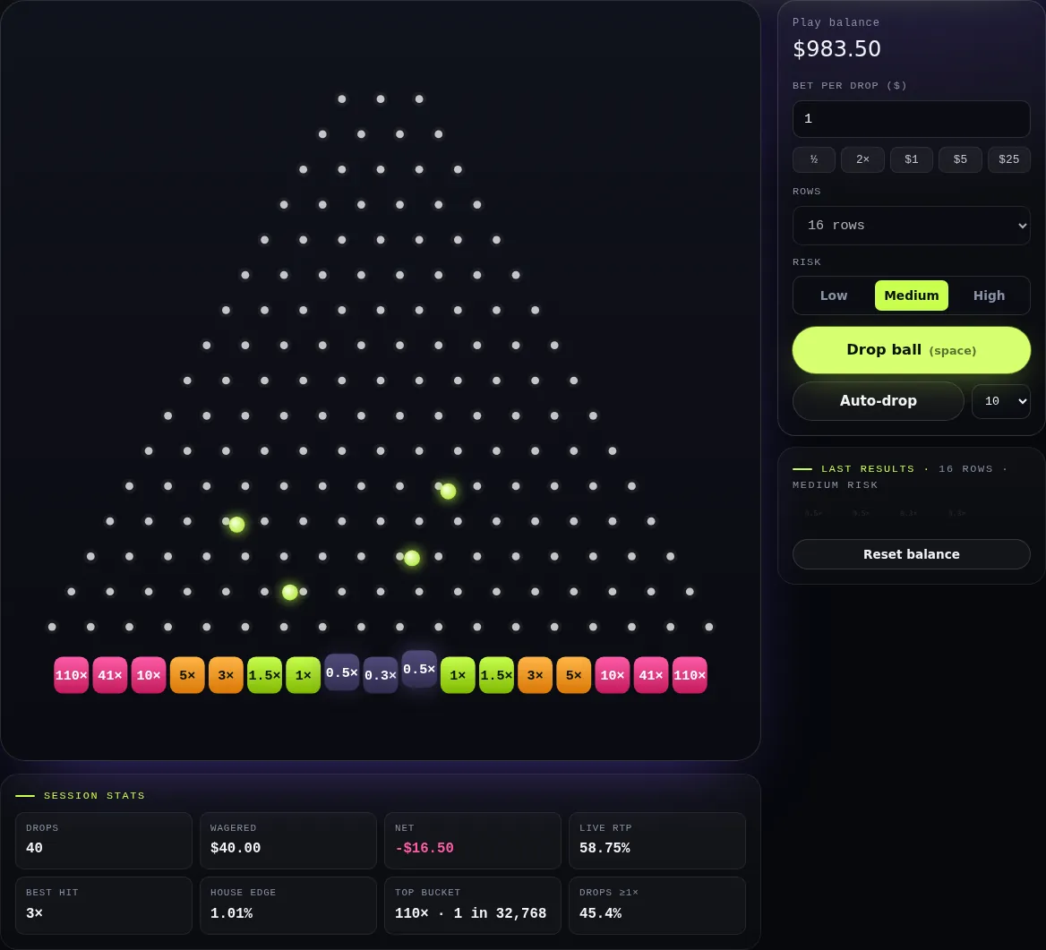Screen dimensions: 1046x950
Task: Set bet to $25 preset
Action: tap(1008, 159)
